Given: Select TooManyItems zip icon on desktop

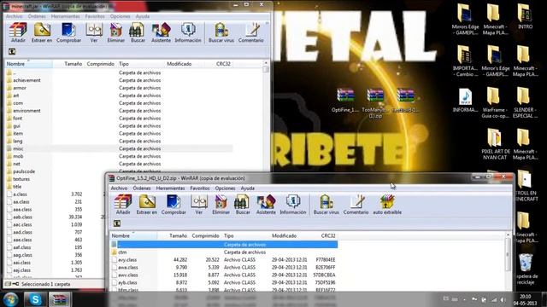Looking at the screenshot, I should click(x=375, y=103).
